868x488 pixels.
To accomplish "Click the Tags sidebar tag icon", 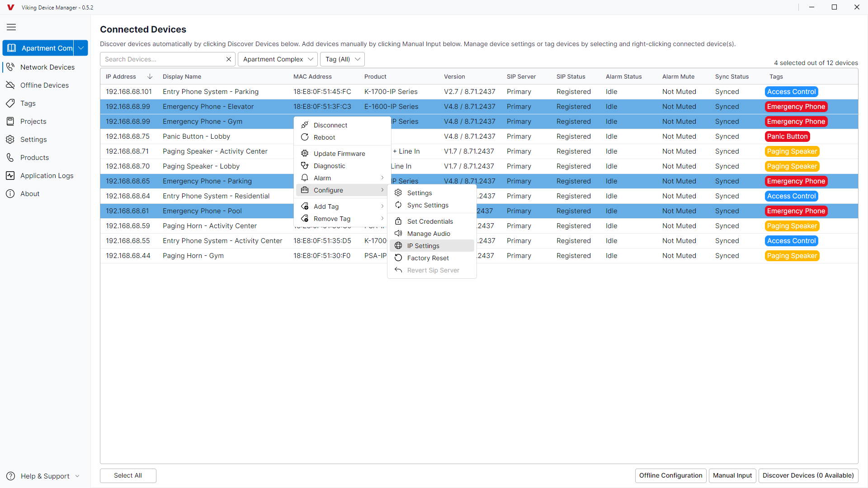I will tap(10, 103).
